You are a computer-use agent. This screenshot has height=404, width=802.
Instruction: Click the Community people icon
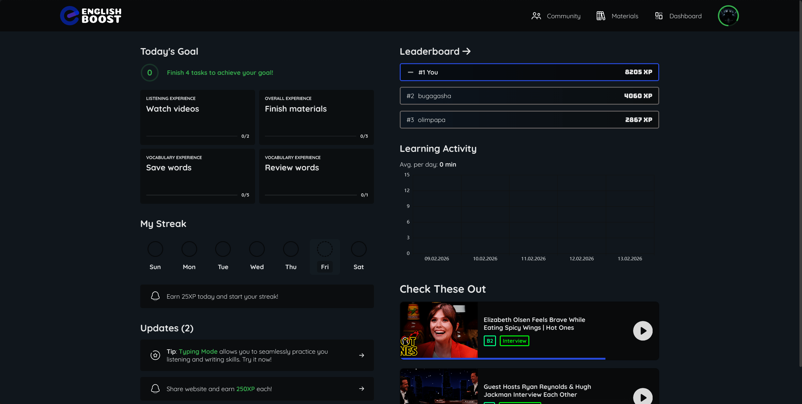[x=536, y=16]
